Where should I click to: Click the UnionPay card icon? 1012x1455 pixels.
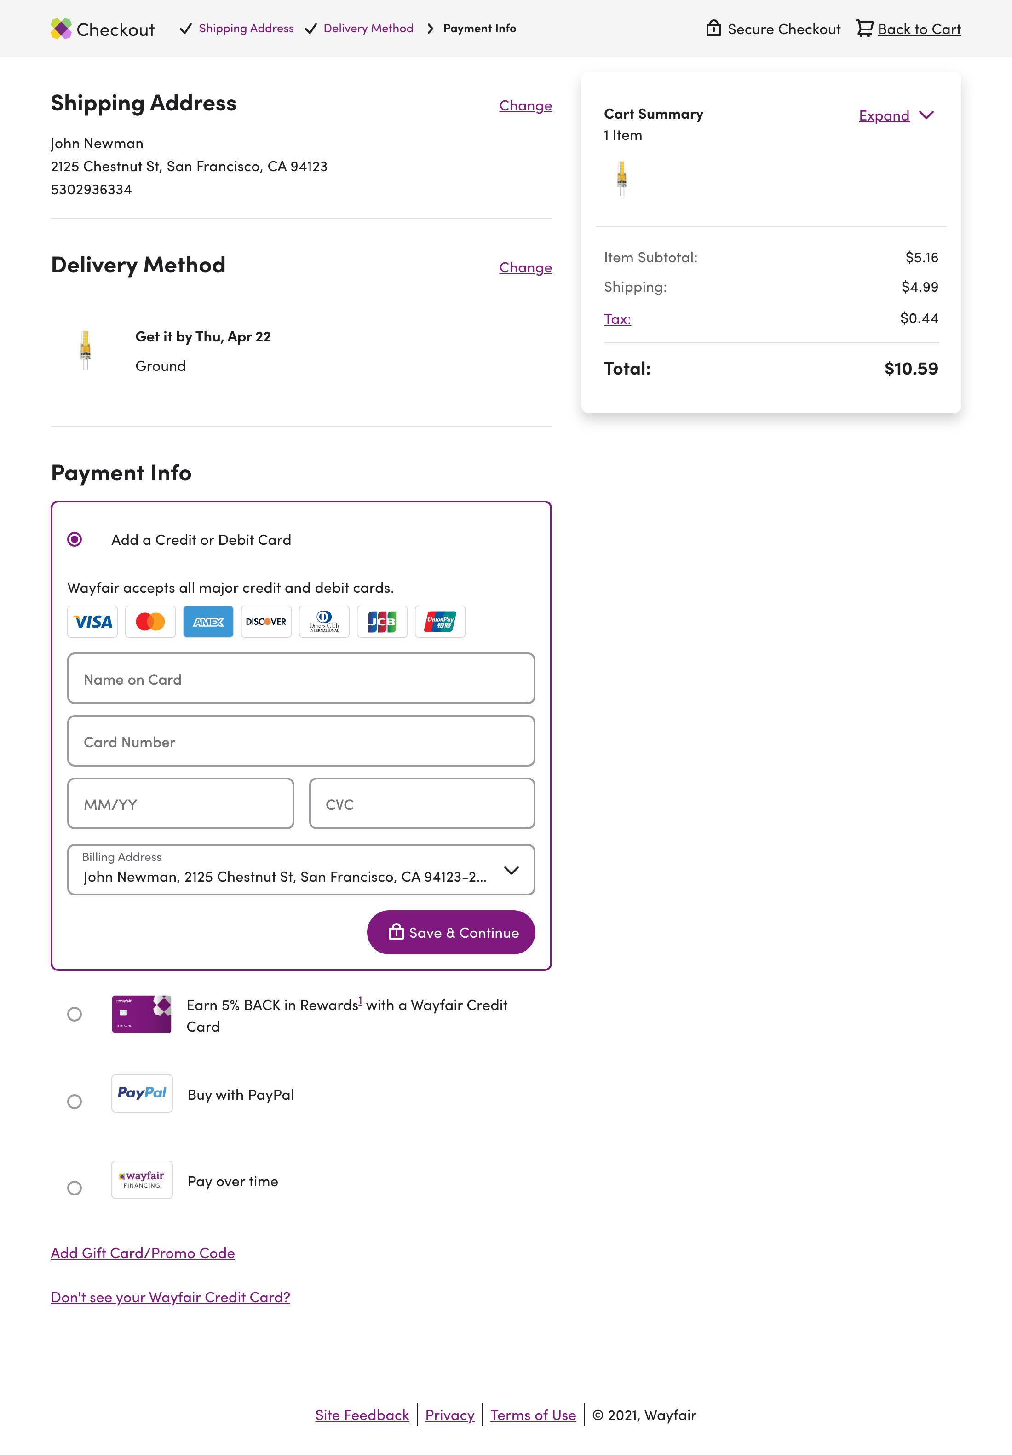pos(439,622)
